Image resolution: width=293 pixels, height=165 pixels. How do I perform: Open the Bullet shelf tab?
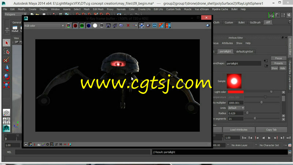click(241, 22)
